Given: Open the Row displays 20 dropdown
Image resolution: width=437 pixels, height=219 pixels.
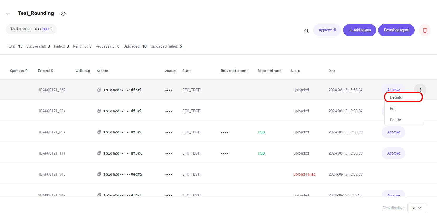Looking at the screenshot, I should click(417, 208).
